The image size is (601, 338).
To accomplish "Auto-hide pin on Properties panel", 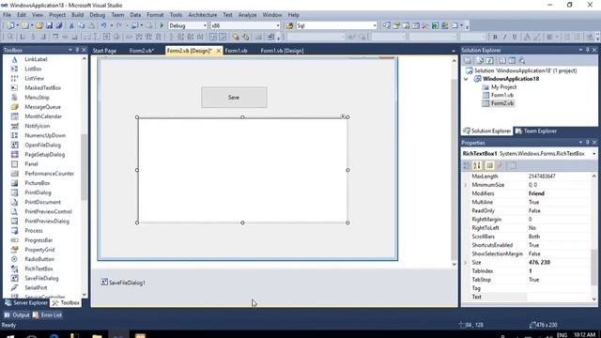I will coord(588,143).
